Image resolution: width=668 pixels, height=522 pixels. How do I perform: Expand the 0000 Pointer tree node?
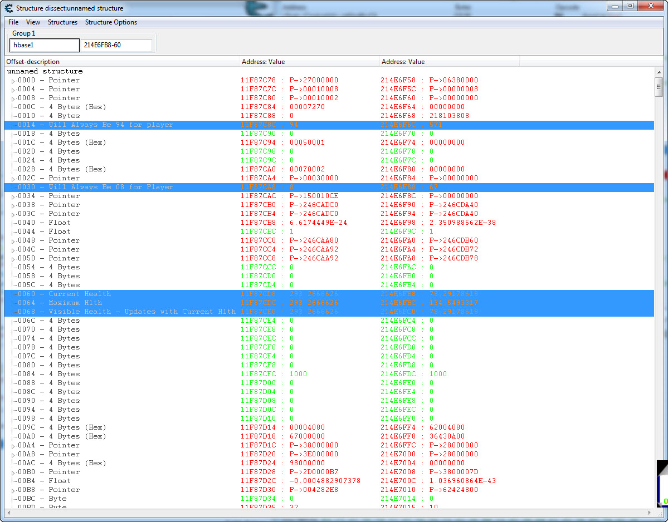click(x=13, y=81)
